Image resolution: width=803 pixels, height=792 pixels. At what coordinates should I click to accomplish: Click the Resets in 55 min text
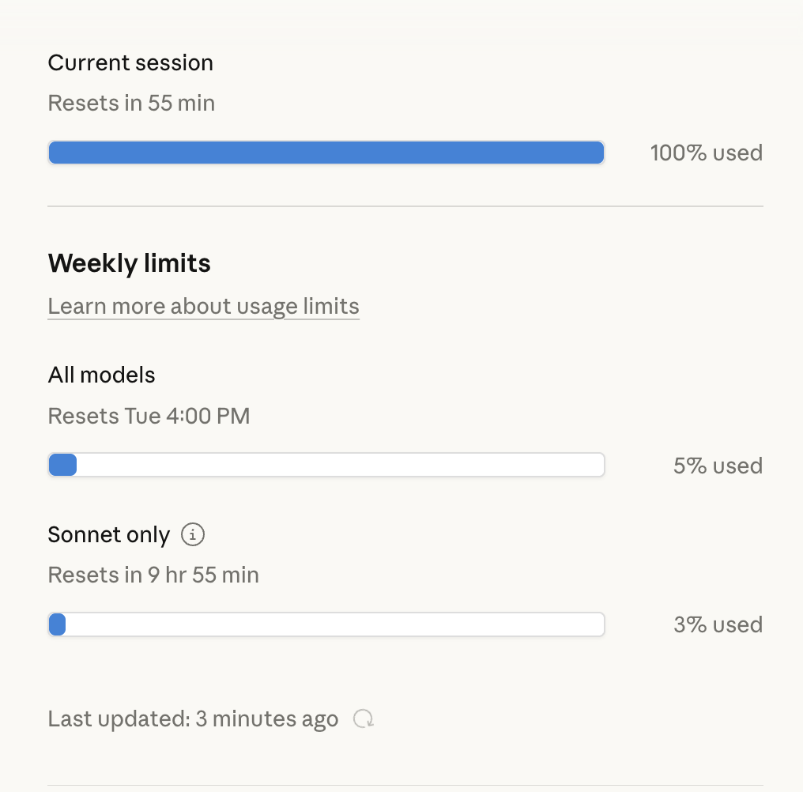[131, 103]
